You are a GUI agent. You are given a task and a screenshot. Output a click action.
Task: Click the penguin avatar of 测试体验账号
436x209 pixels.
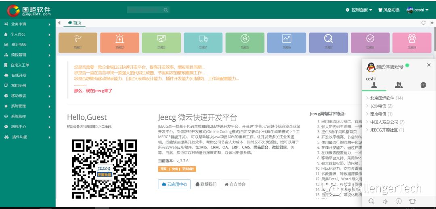pyautogui.click(x=371, y=67)
